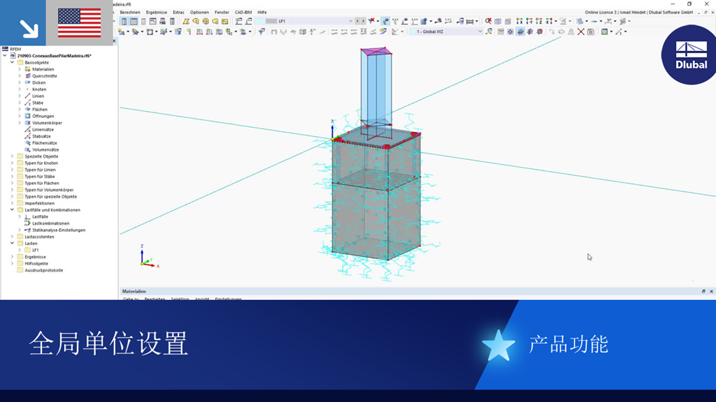Open the Materialien node icon in navigator
Image resolution: width=716 pixels, height=402 pixels.
pyautogui.click(x=27, y=69)
